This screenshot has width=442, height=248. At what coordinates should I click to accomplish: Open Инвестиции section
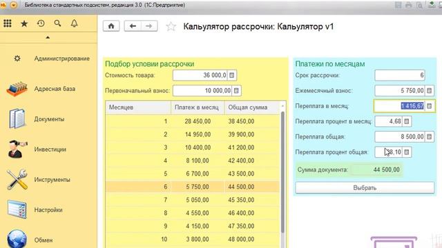[x=50, y=149]
